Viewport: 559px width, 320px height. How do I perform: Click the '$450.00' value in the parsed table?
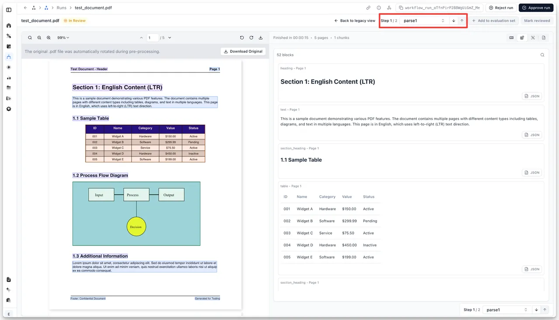coord(349,245)
